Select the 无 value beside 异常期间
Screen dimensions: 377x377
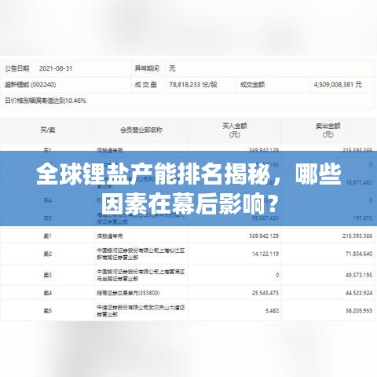[x=172, y=68]
